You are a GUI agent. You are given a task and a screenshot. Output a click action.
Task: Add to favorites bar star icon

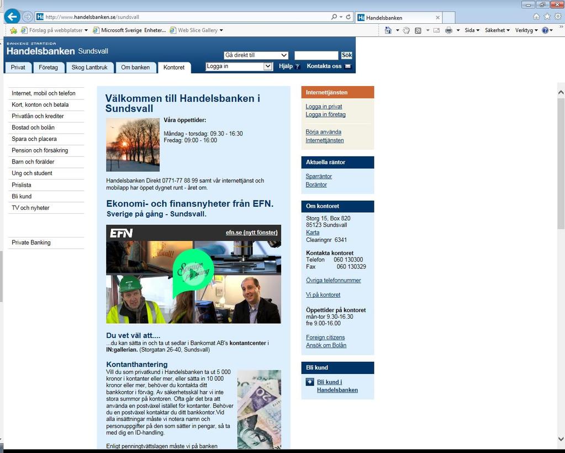(13, 30)
